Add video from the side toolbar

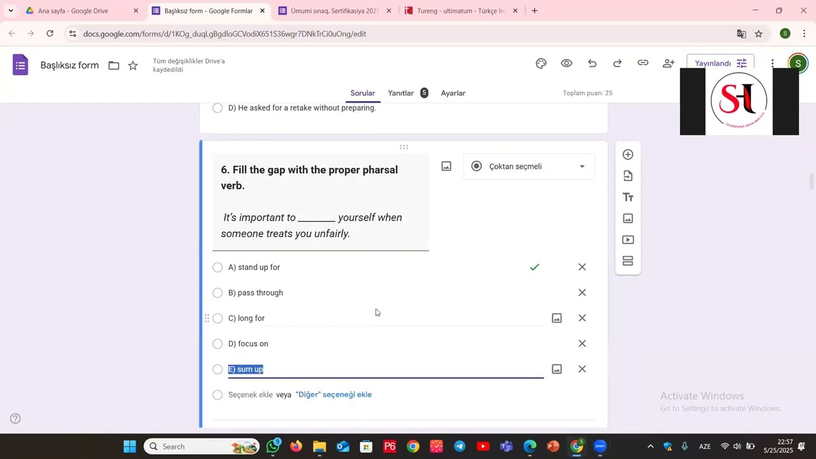pyautogui.click(x=628, y=240)
